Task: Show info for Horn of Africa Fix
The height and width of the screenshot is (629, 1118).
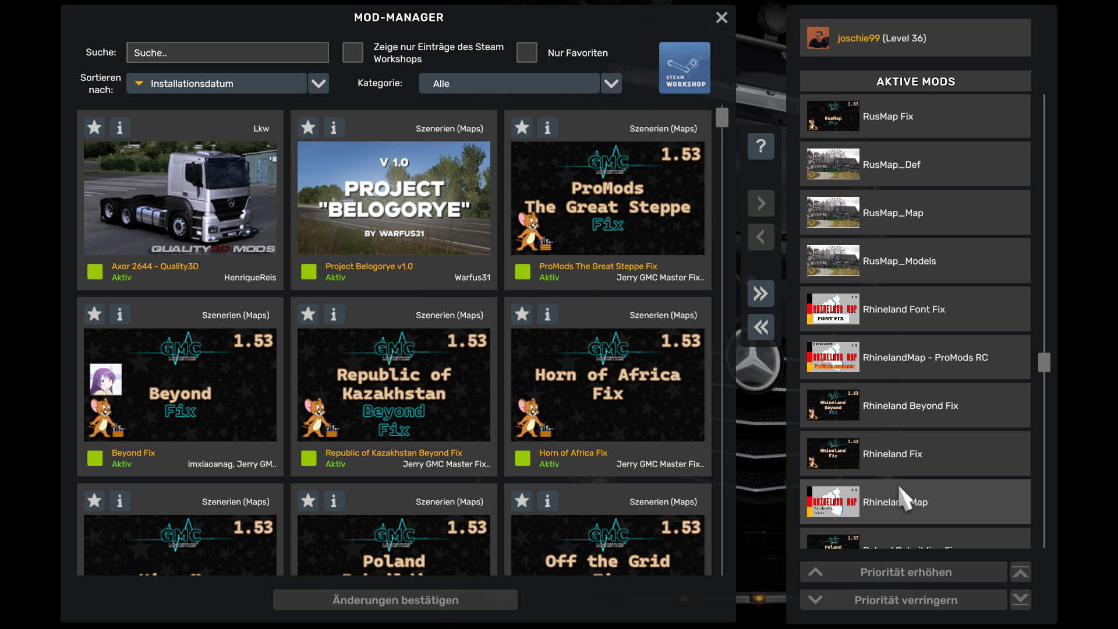Action: (x=547, y=314)
